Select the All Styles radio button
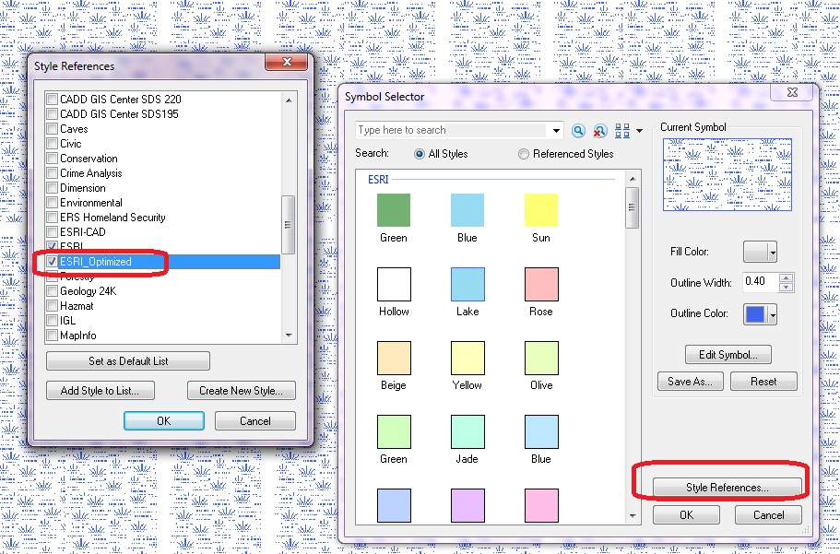 click(420, 154)
